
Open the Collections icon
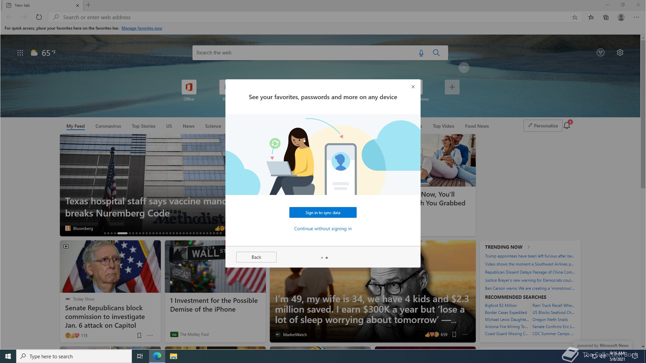pos(606,17)
